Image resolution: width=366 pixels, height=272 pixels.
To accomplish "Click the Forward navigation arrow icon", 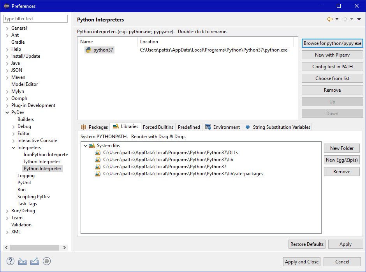I will click(345, 19).
